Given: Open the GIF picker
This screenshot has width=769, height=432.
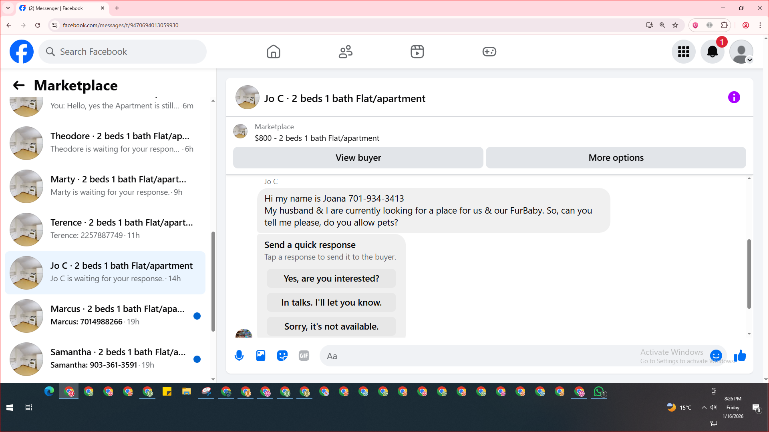Looking at the screenshot, I should coord(304,356).
